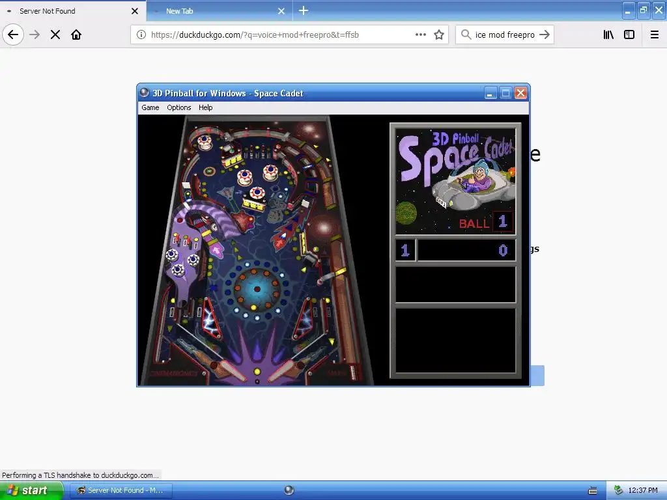Viewport: 667px width, 500px height.
Task: Close the New Tab tab
Action: (281, 11)
